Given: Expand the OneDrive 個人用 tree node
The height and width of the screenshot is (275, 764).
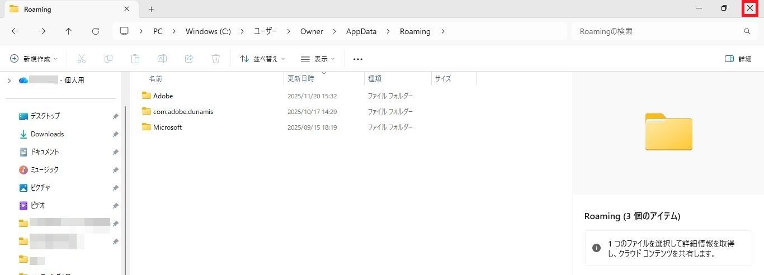Looking at the screenshot, I should 9,80.
